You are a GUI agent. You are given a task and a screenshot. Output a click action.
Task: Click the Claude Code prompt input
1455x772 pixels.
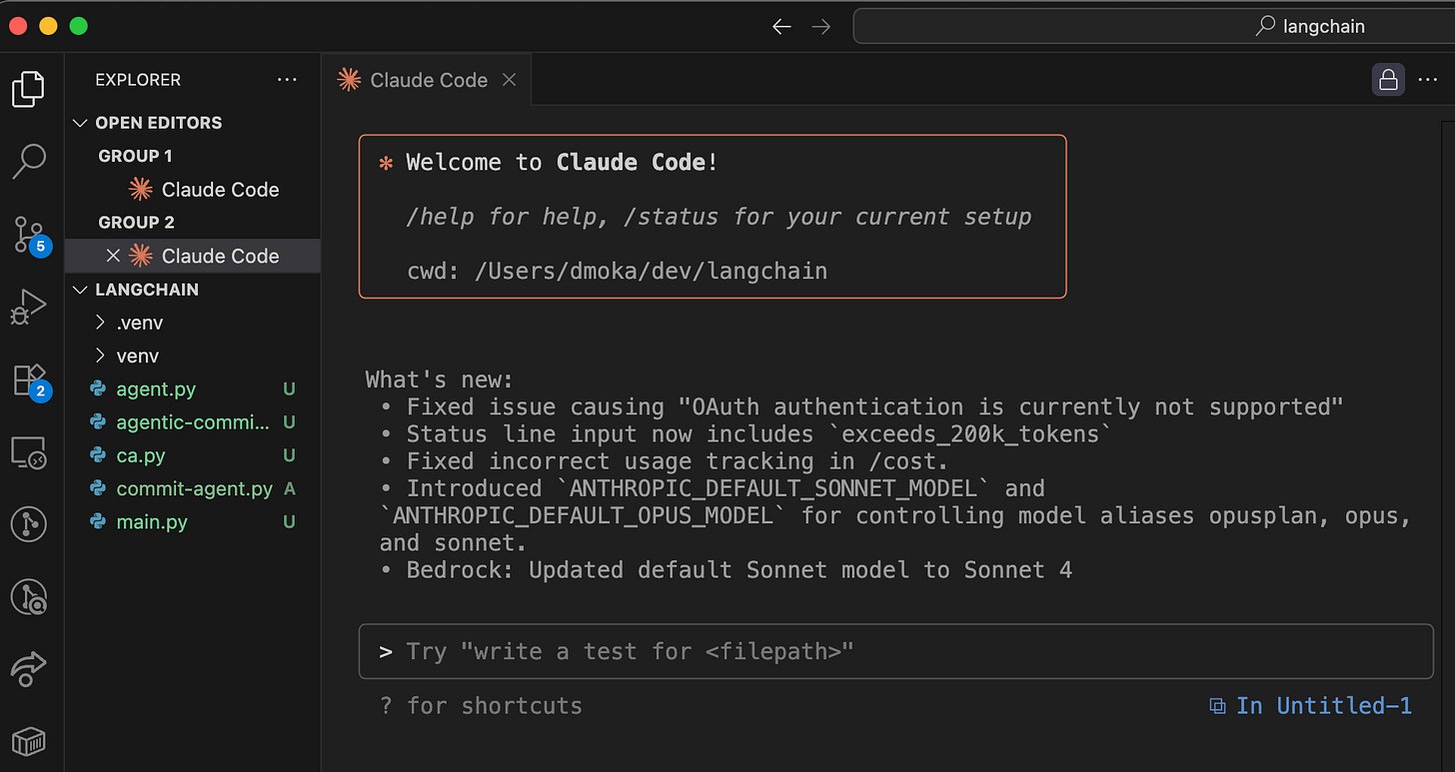click(x=894, y=652)
